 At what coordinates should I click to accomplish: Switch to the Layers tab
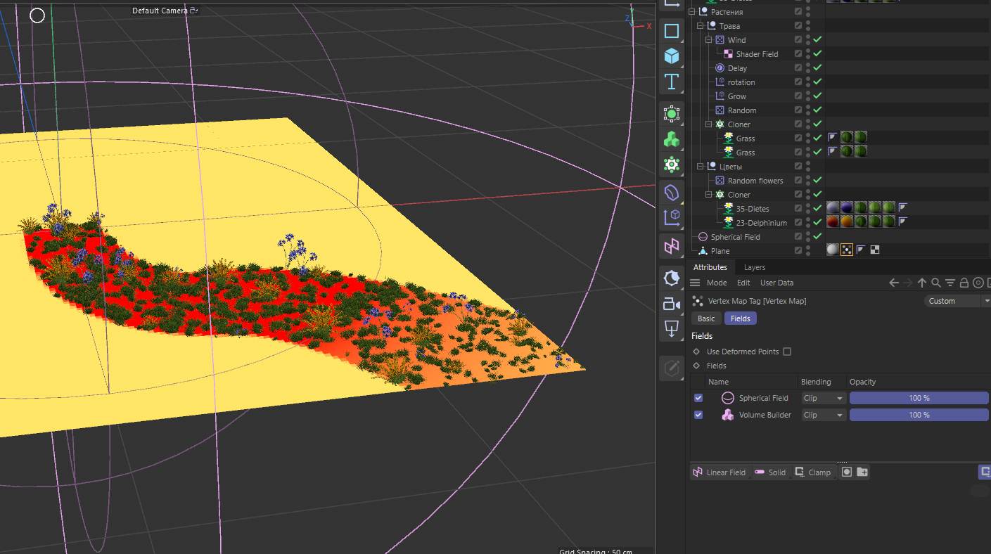(755, 267)
